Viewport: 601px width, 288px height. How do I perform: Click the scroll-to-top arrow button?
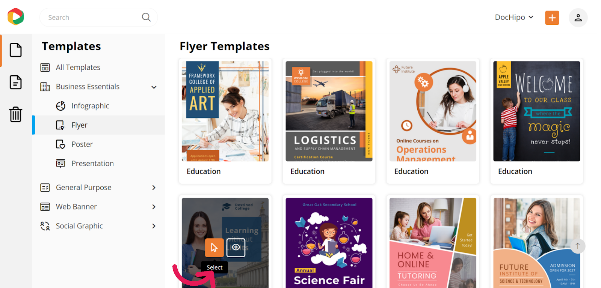pos(578,246)
